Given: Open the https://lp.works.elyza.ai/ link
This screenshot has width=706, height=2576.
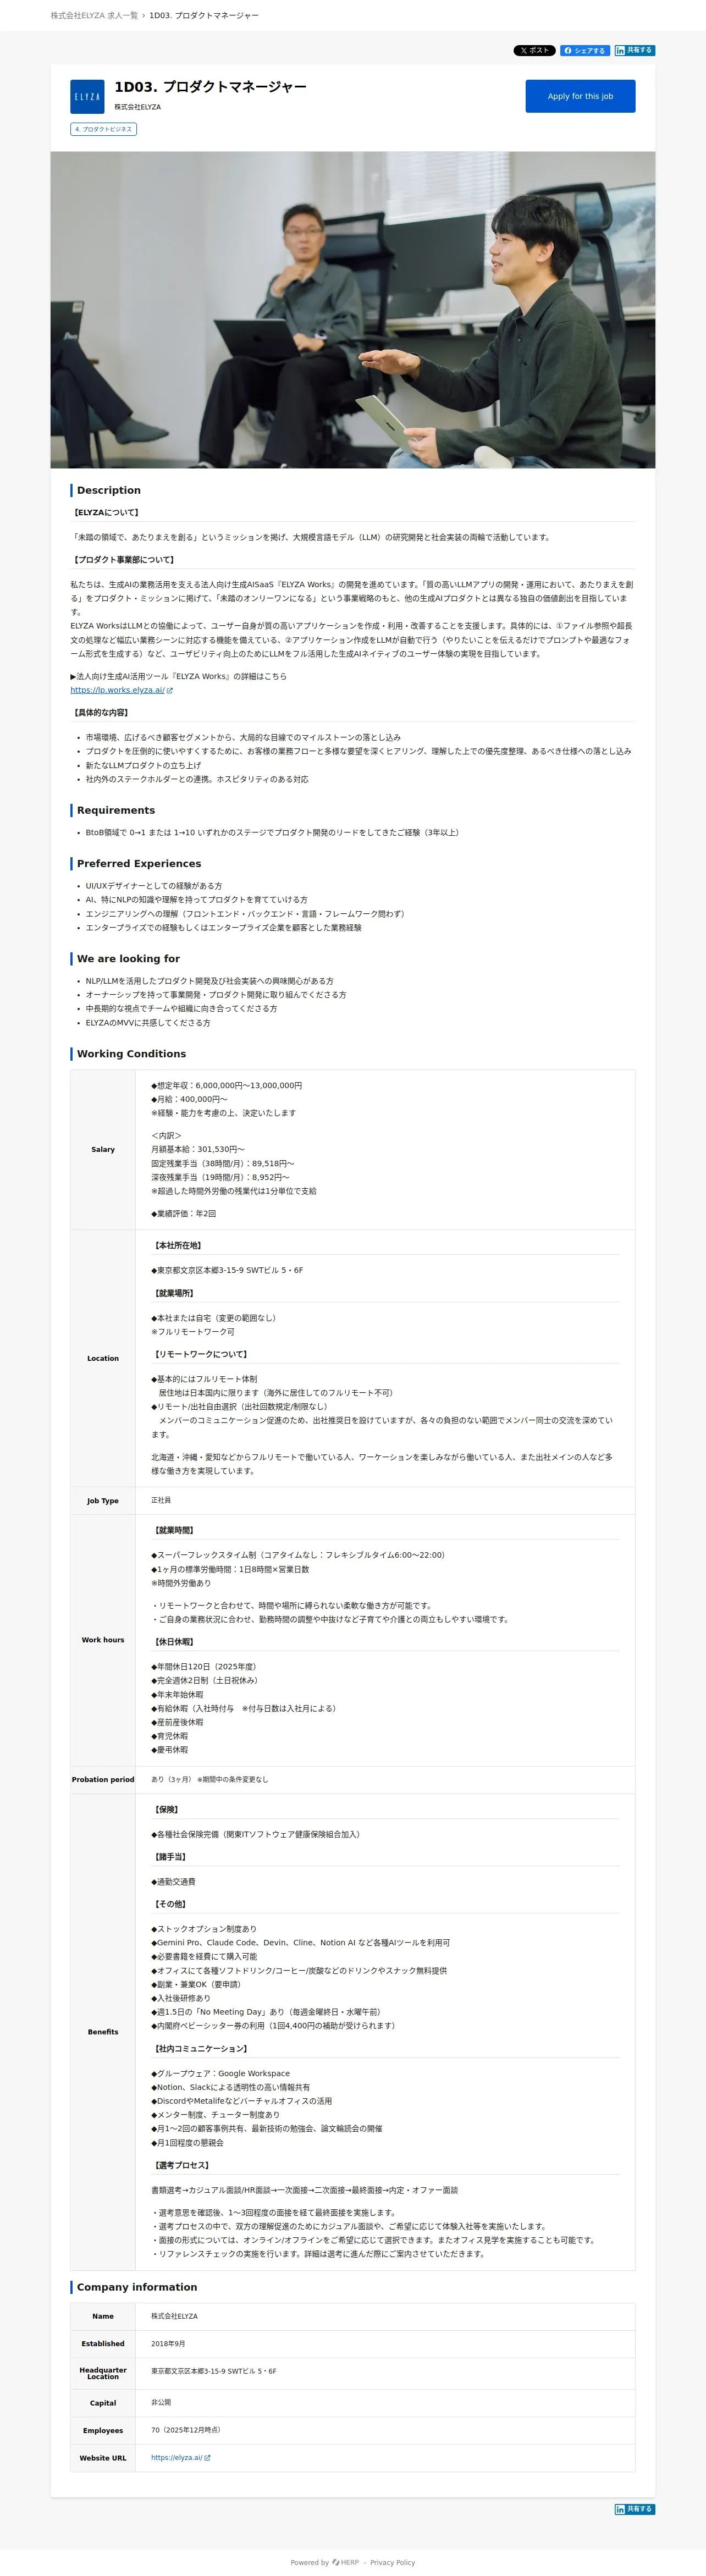Looking at the screenshot, I should [x=121, y=690].
